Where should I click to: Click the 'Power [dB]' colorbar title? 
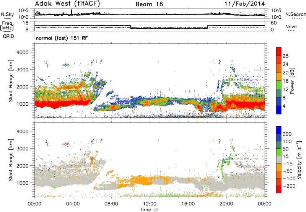[x=292, y=81]
